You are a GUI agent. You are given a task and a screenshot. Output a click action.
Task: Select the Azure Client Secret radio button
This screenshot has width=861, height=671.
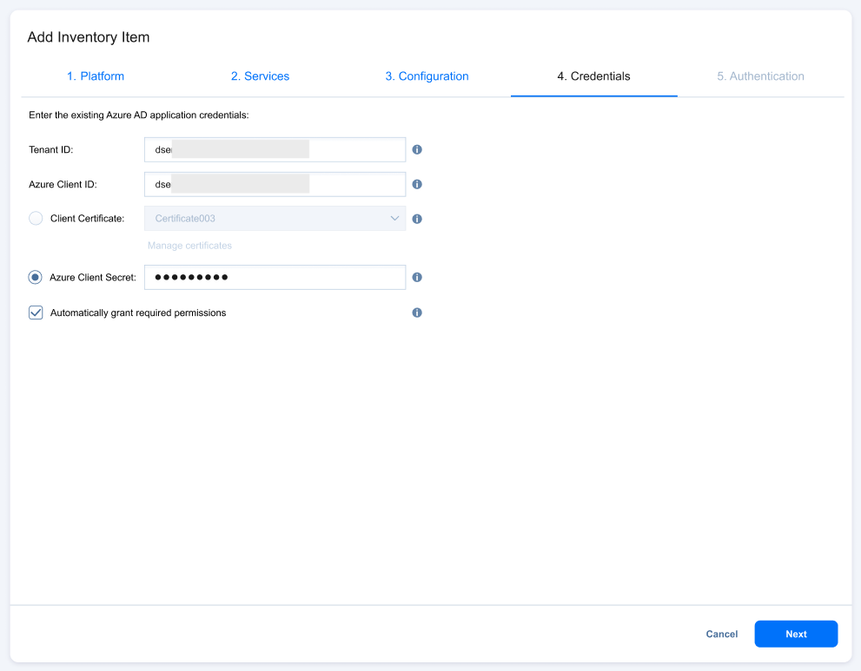tap(36, 278)
